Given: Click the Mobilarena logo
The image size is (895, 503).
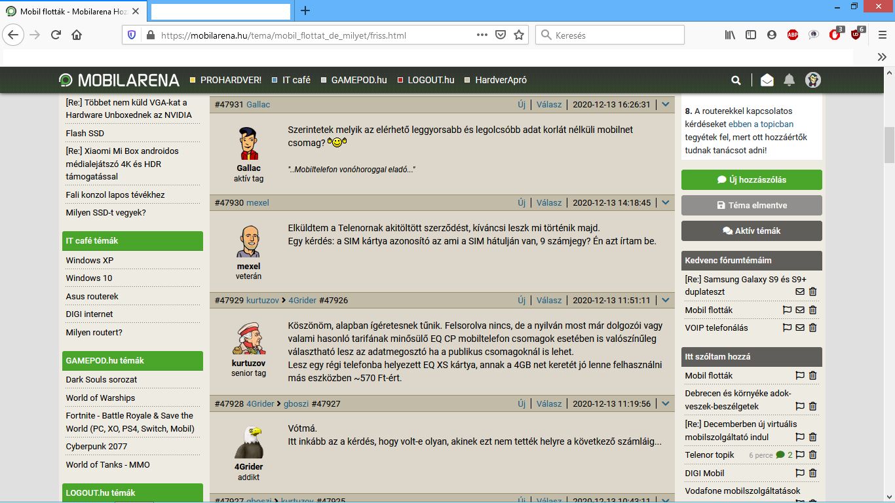Looking at the screenshot, I should 119,80.
